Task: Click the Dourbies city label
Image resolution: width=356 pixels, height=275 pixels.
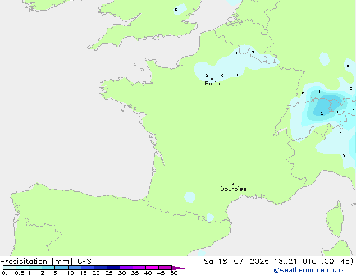Action: click(233, 189)
